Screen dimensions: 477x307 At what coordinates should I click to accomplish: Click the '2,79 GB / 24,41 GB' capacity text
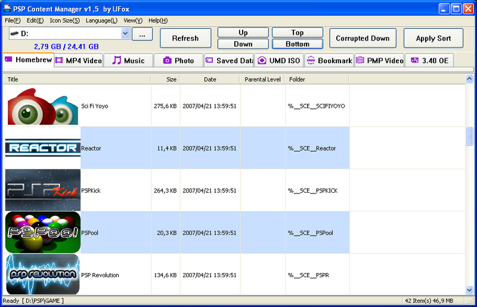[x=66, y=46]
